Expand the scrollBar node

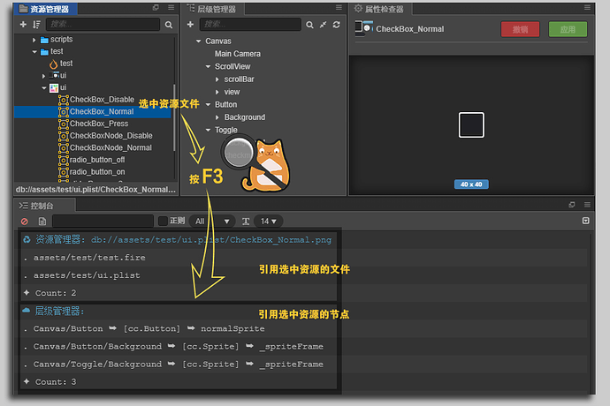217,79
